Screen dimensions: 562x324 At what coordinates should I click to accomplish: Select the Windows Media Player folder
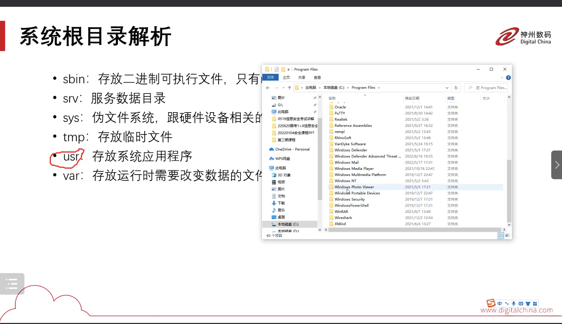tap(354, 168)
